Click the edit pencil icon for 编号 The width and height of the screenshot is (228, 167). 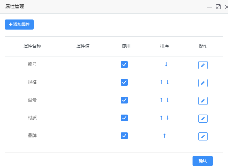203,65
